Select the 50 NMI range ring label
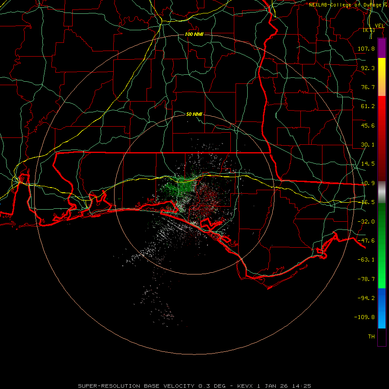 pos(194,114)
